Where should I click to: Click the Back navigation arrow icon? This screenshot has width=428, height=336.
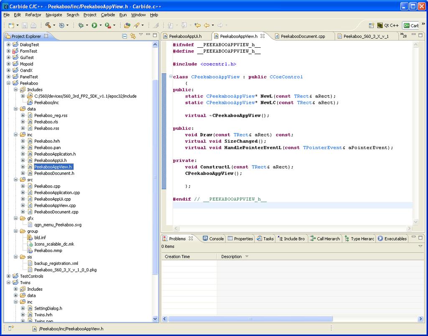click(x=206, y=26)
